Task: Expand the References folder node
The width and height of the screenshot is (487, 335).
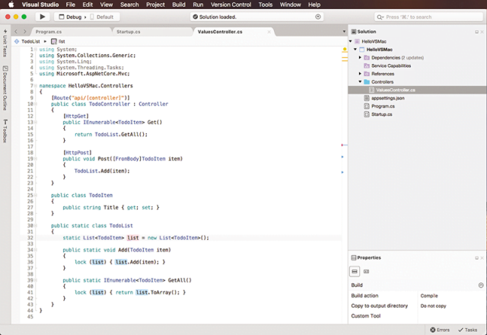Action: click(x=360, y=73)
